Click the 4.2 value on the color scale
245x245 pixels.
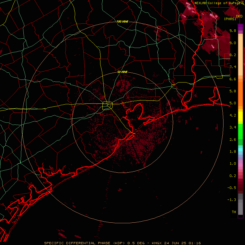click(233, 115)
